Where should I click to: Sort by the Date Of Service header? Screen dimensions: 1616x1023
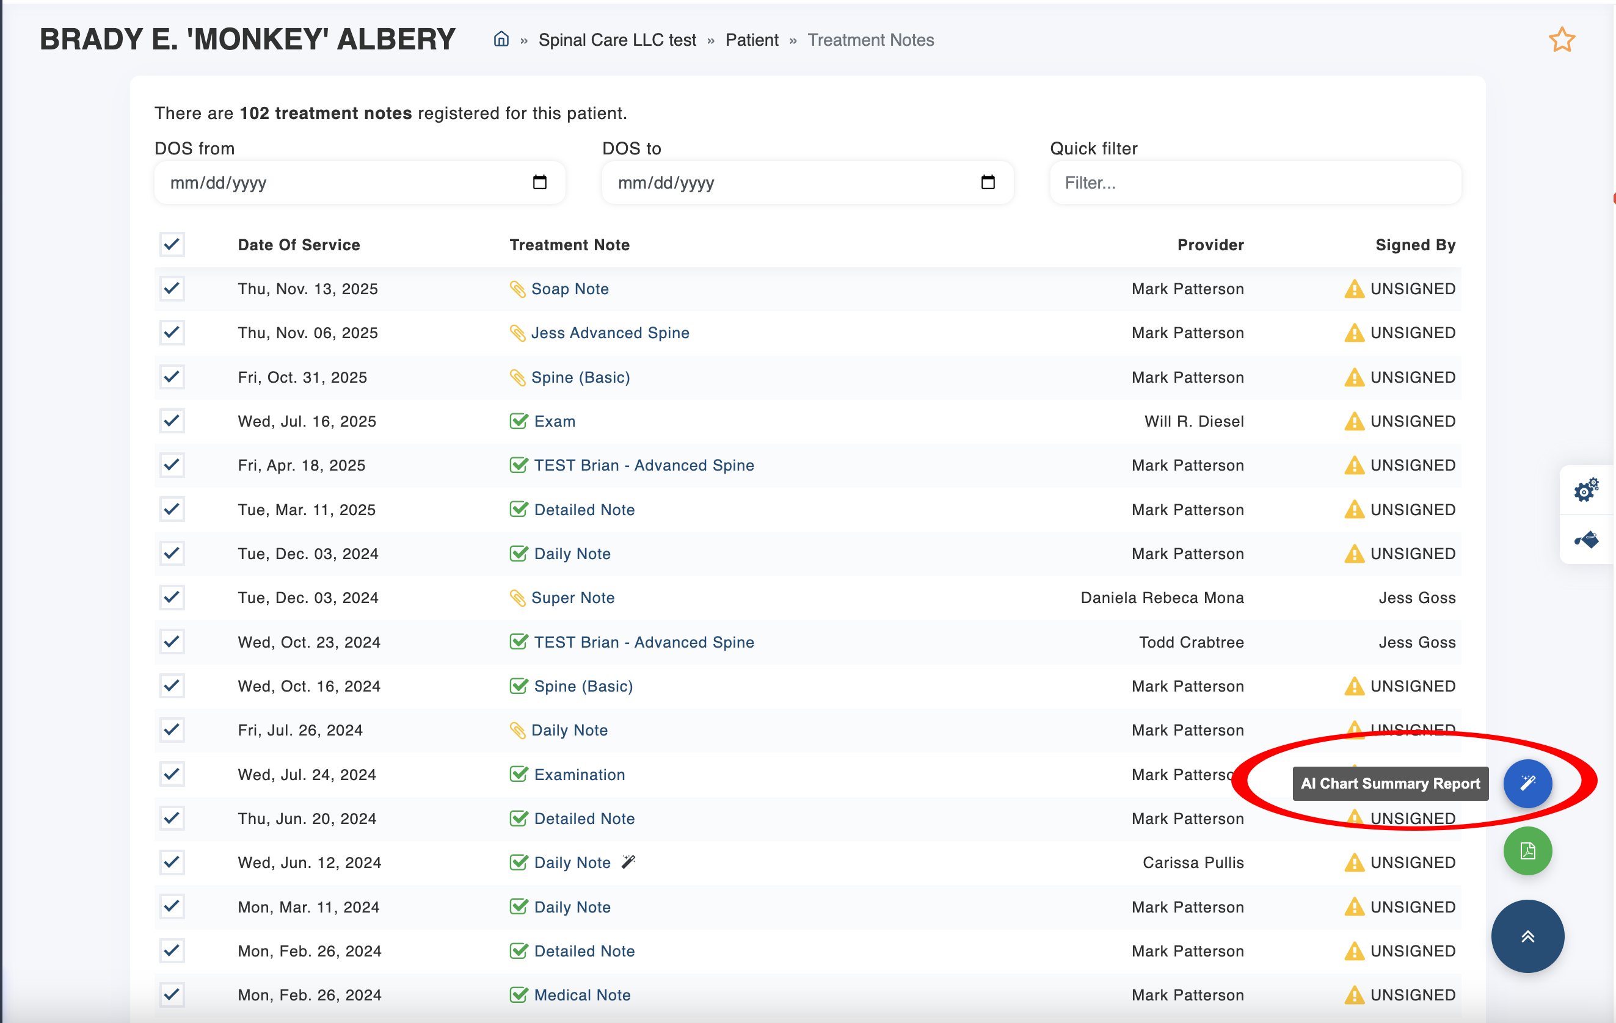pos(299,245)
